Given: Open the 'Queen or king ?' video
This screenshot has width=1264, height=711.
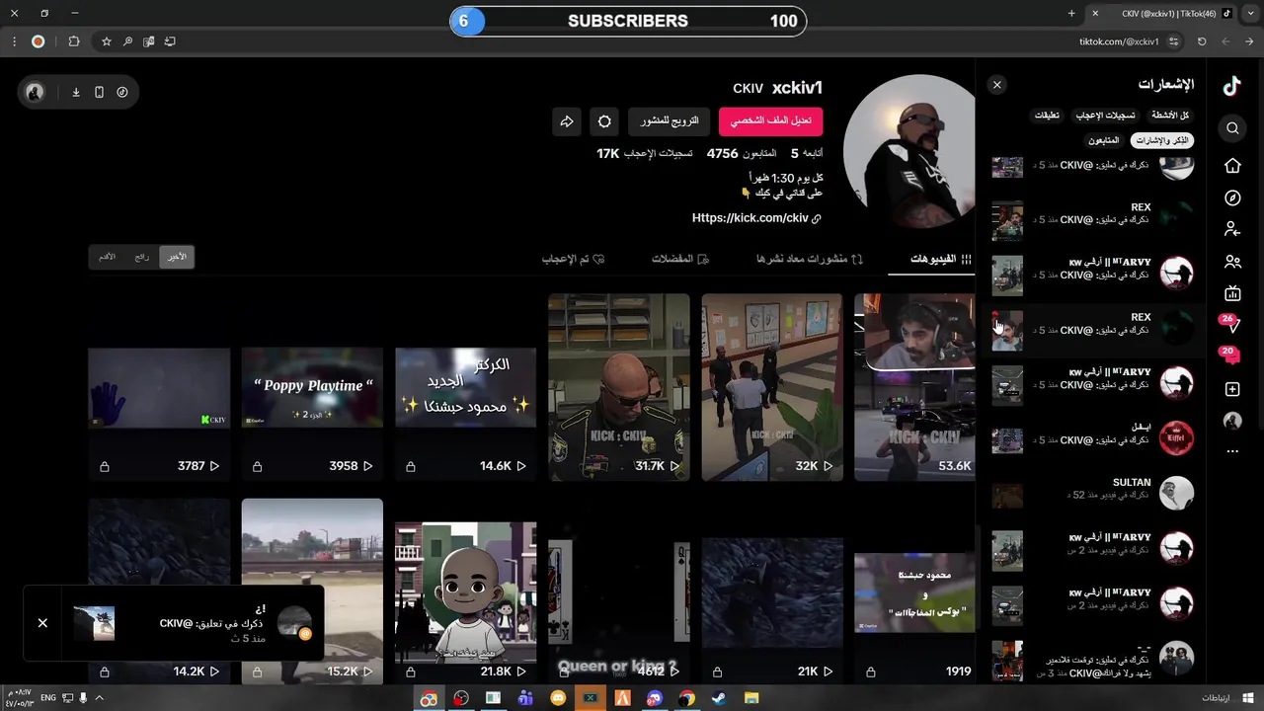Looking at the screenshot, I should [x=619, y=590].
